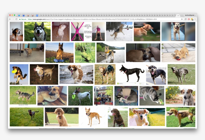Switch to the blue Google Docs favicon tab

click(37, 15)
